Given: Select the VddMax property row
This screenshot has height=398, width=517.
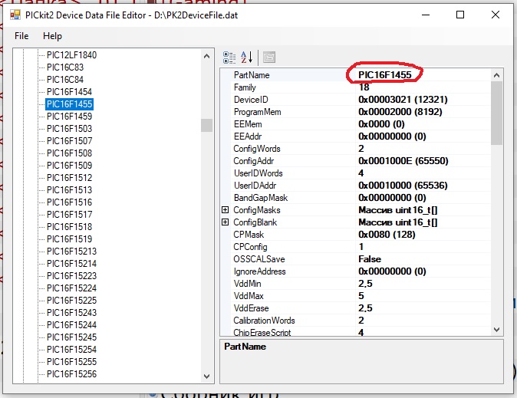Looking at the screenshot, I should click(x=250, y=296).
